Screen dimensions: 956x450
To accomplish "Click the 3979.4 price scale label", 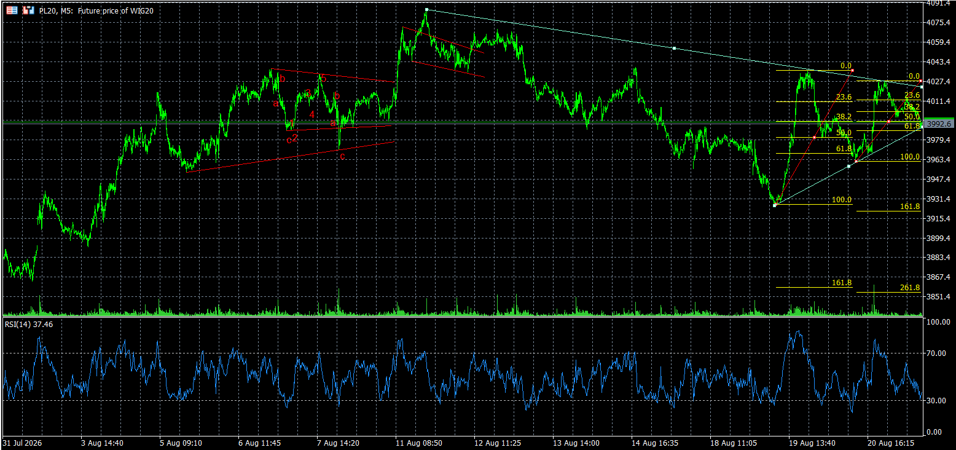I will [938, 140].
